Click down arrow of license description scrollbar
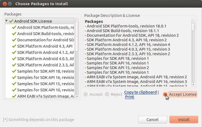The image size is (202, 127). [x=193, y=85]
